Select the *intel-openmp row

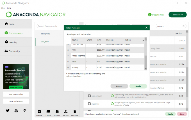[x=105, y=56]
